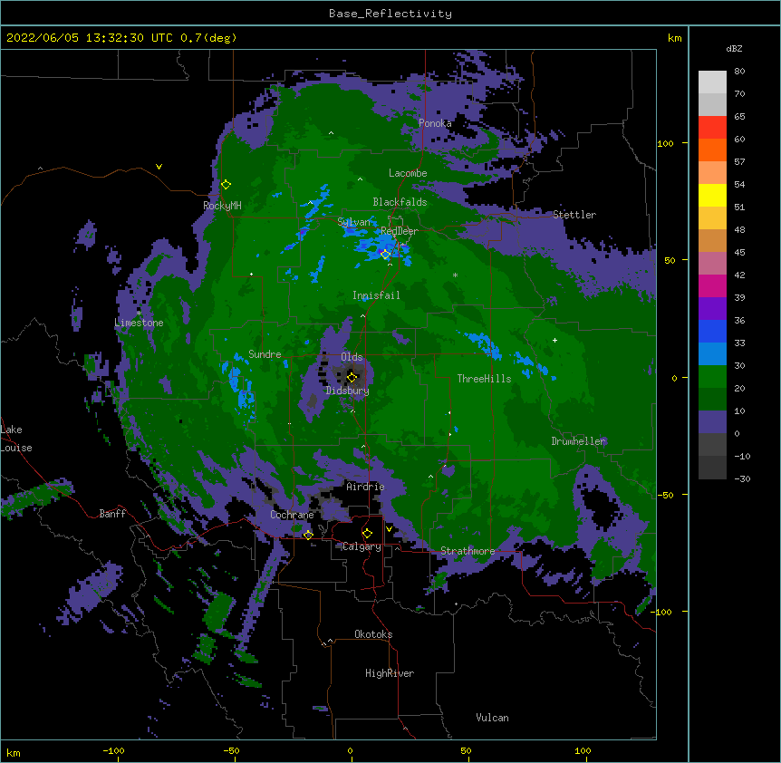Select the slate purple 0-10 dBZ legend swatch
Image resolution: width=781 pixels, height=763 pixels.
712,422
